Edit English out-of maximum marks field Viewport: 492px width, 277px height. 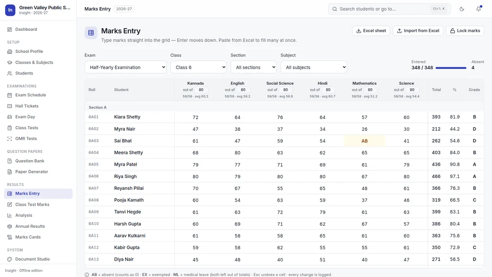coord(243,90)
